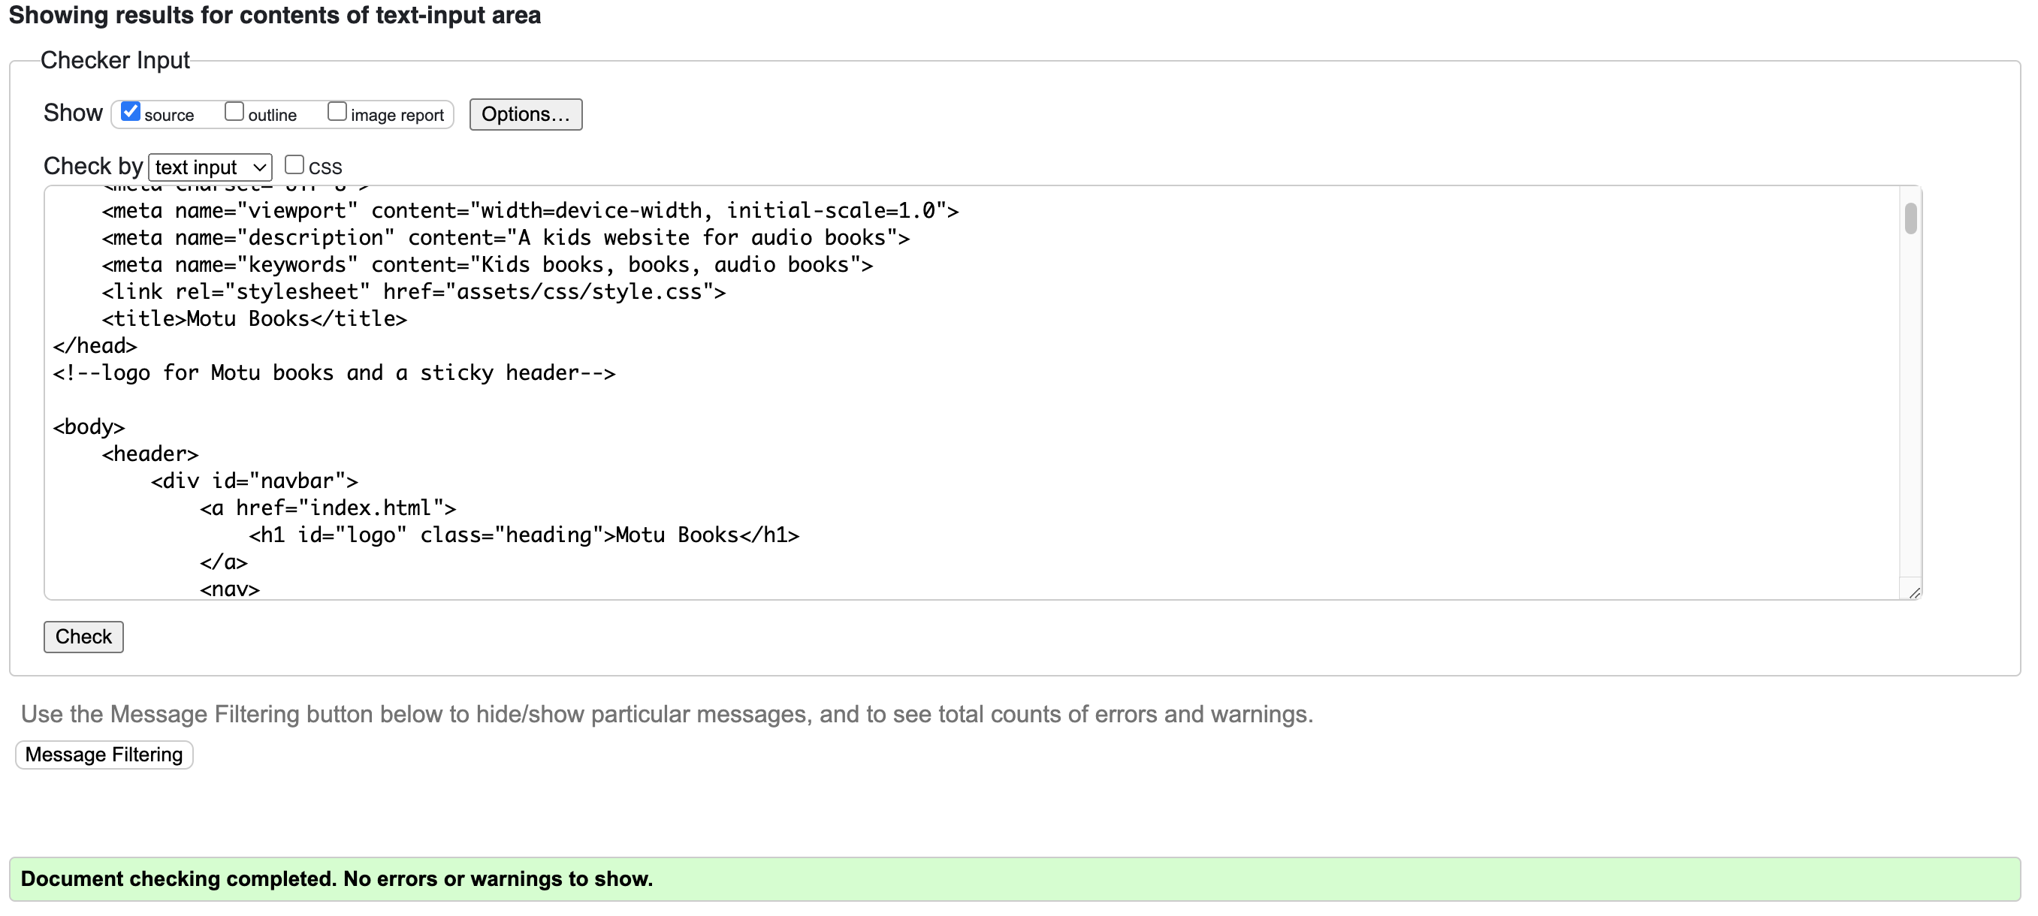
Task: Open the Check by dropdown
Action: (210, 167)
